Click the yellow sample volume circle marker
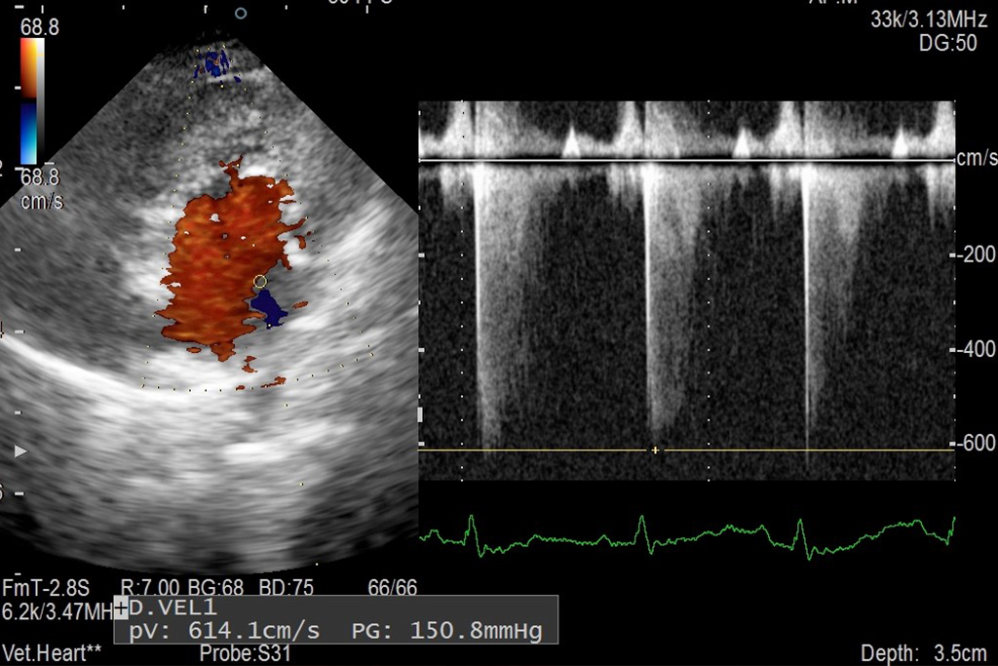 coord(259,281)
